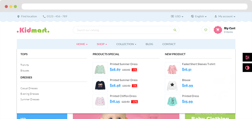Go to the CONTACT page
This screenshot has height=119, width=252.
[x=169, y=44]
